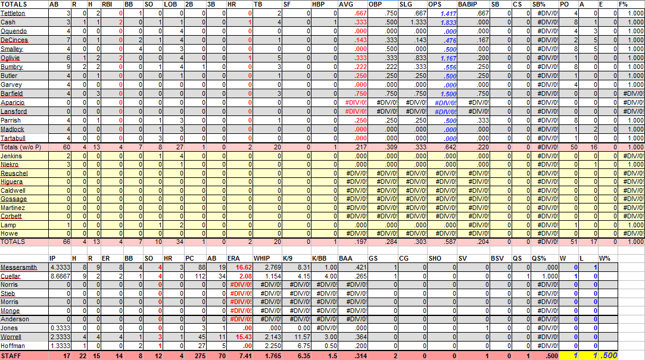Click the Higuera name cell
Viewport: 645px width, 360px height.
point(24,181)
